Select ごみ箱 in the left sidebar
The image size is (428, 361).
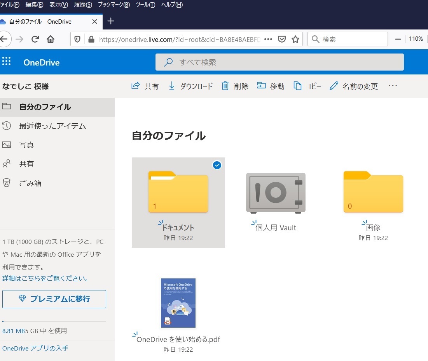[30, 183]
